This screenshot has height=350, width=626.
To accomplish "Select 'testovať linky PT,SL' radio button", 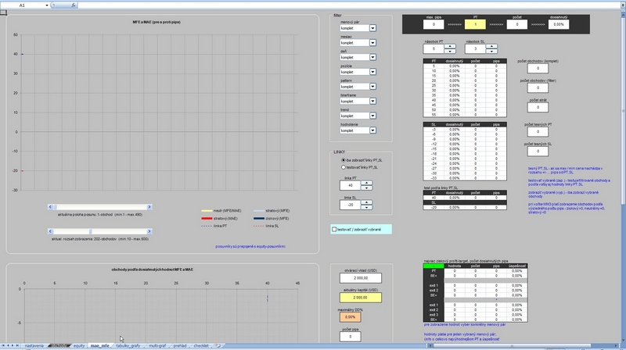I will (344, 167).
